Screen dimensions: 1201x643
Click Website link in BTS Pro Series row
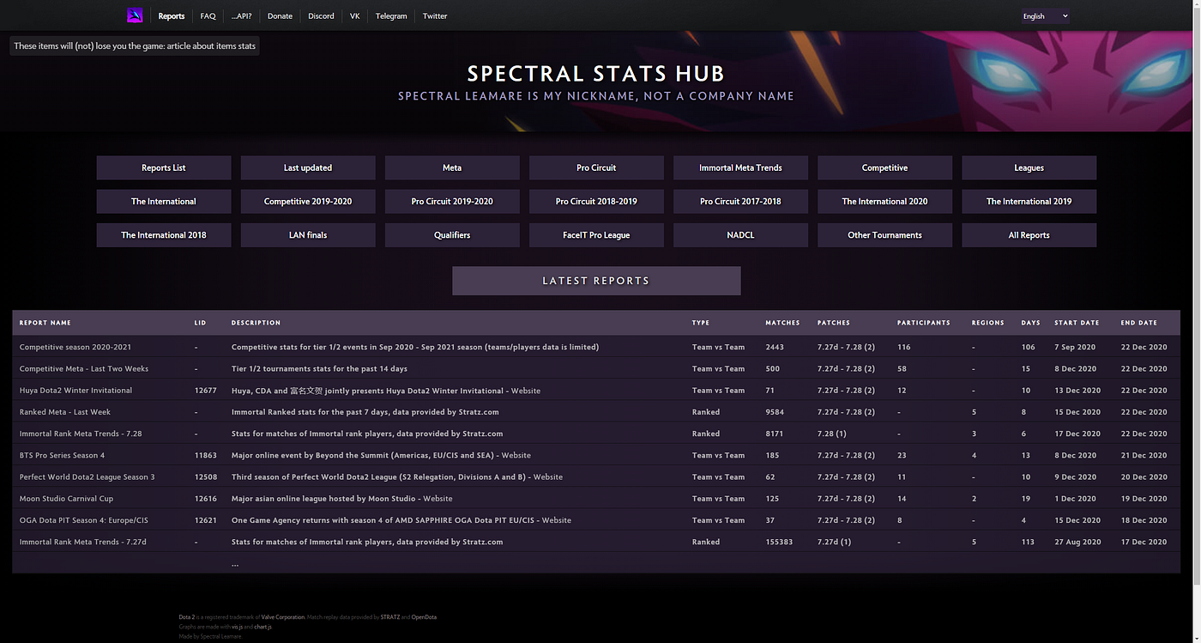tap(516, 455)
